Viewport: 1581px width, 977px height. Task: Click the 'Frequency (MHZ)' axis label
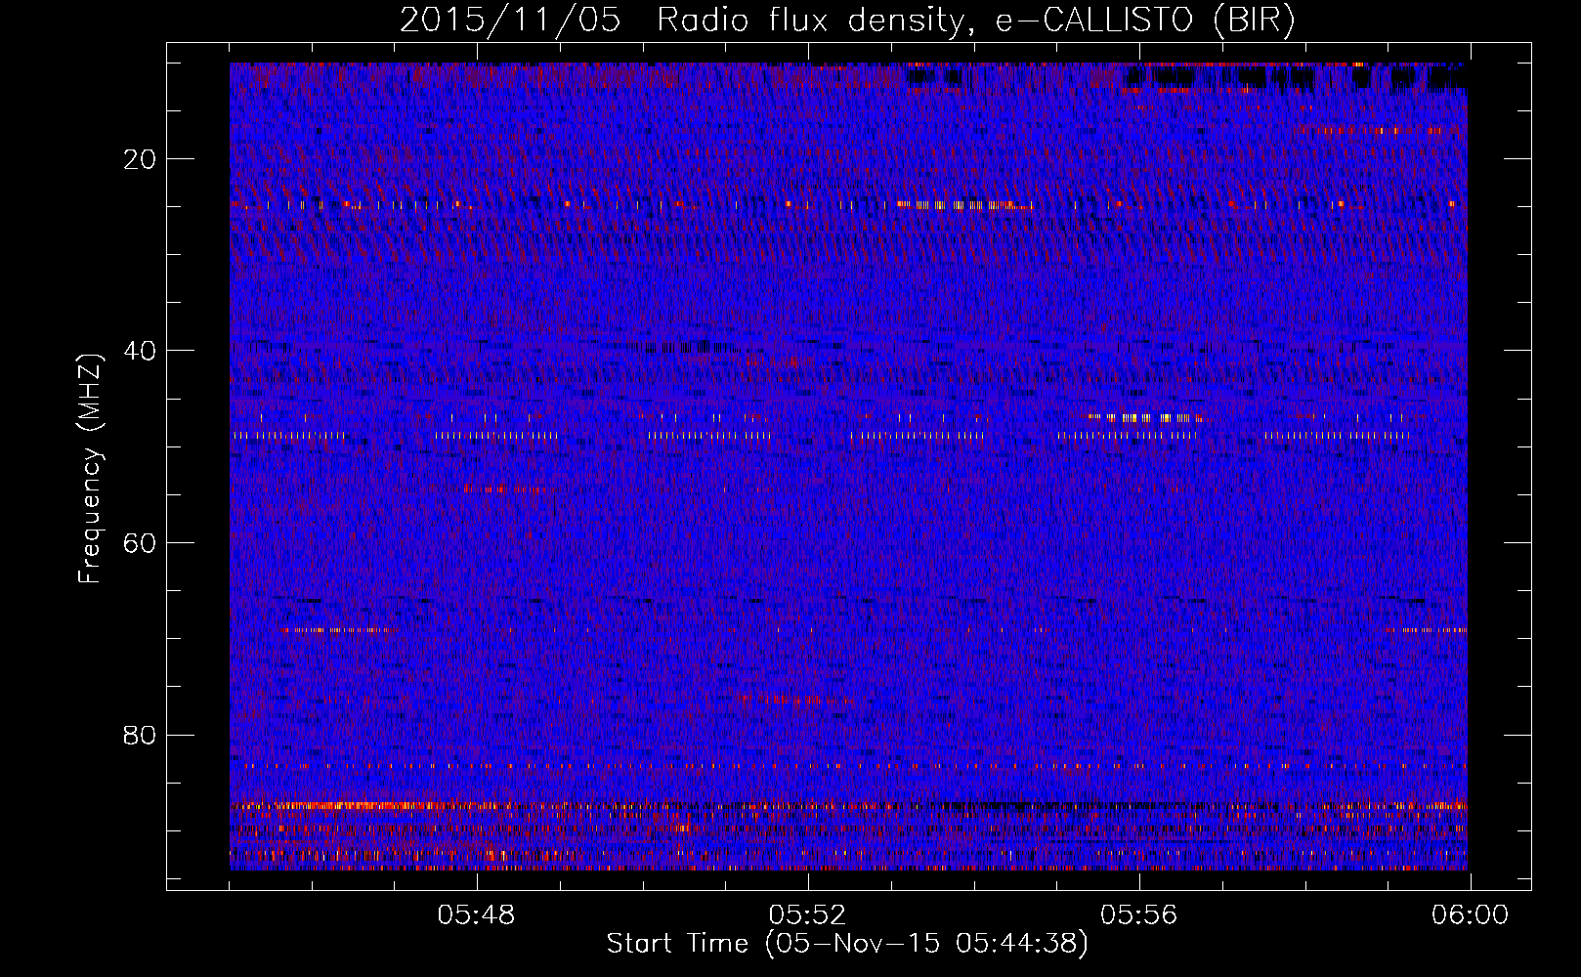click(x=90, y=469)
